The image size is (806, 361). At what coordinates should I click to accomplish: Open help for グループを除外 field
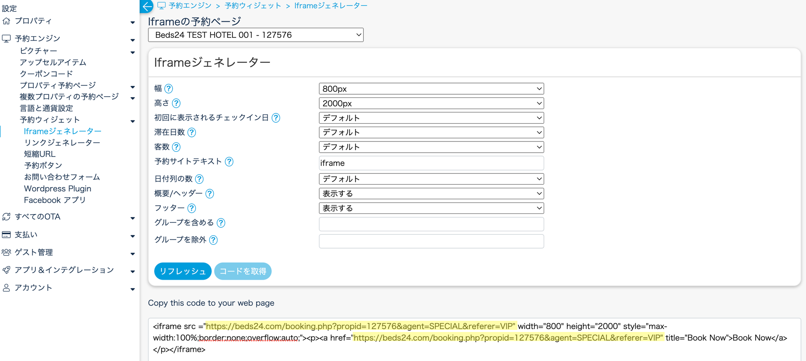(x=213, y=240)
